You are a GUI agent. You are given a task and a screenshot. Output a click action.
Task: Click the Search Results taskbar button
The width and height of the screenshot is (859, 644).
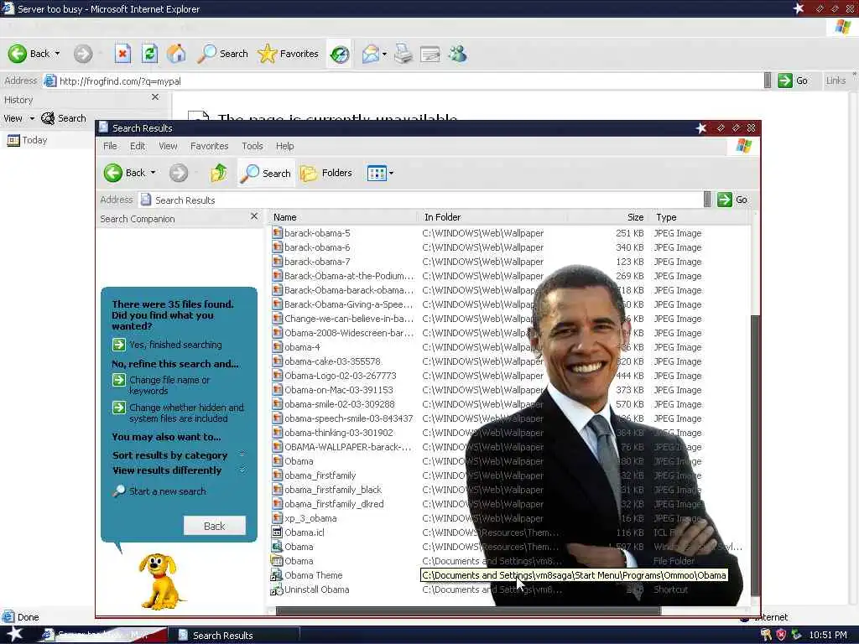click(x=234, y=636)
